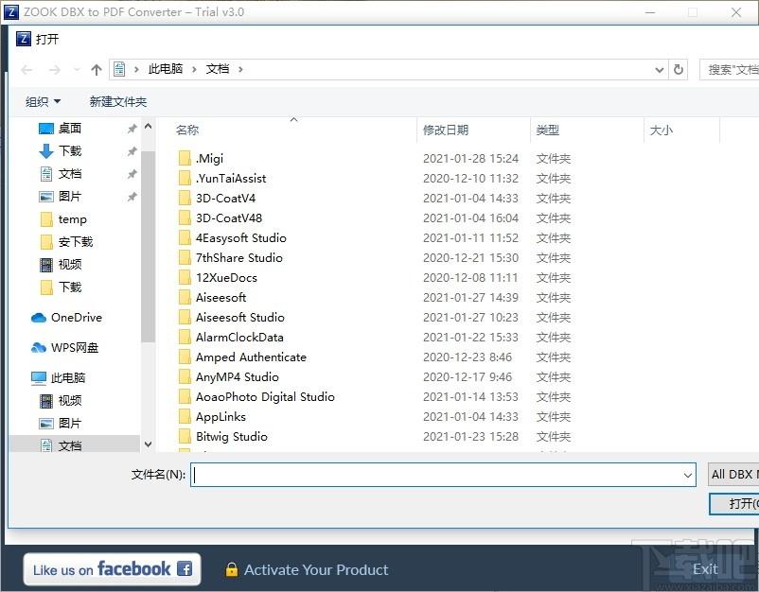Expand the chevron after 文档 breadcrumb

coord(240,70)
